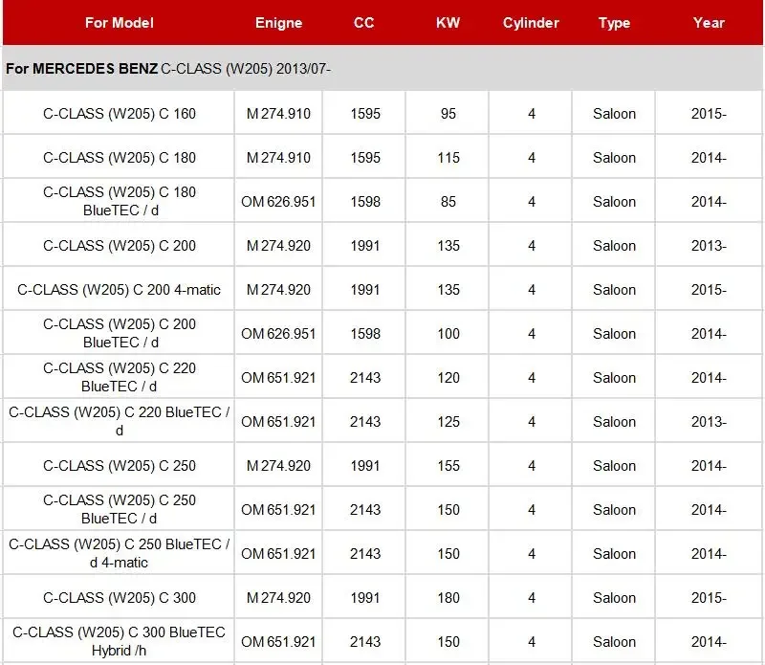
Task: Click the Enigne column header
Action: click(278, 23)
